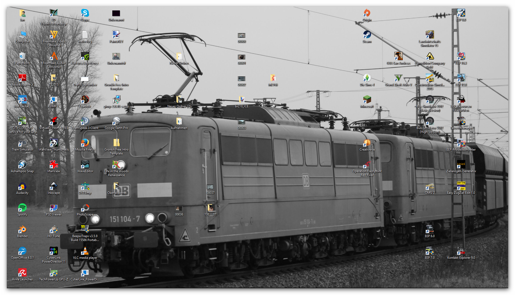The width and height of the screenshot is (515, 295).
Task: Click the TeamSpeak 3 Client icon
Action: 85,121
